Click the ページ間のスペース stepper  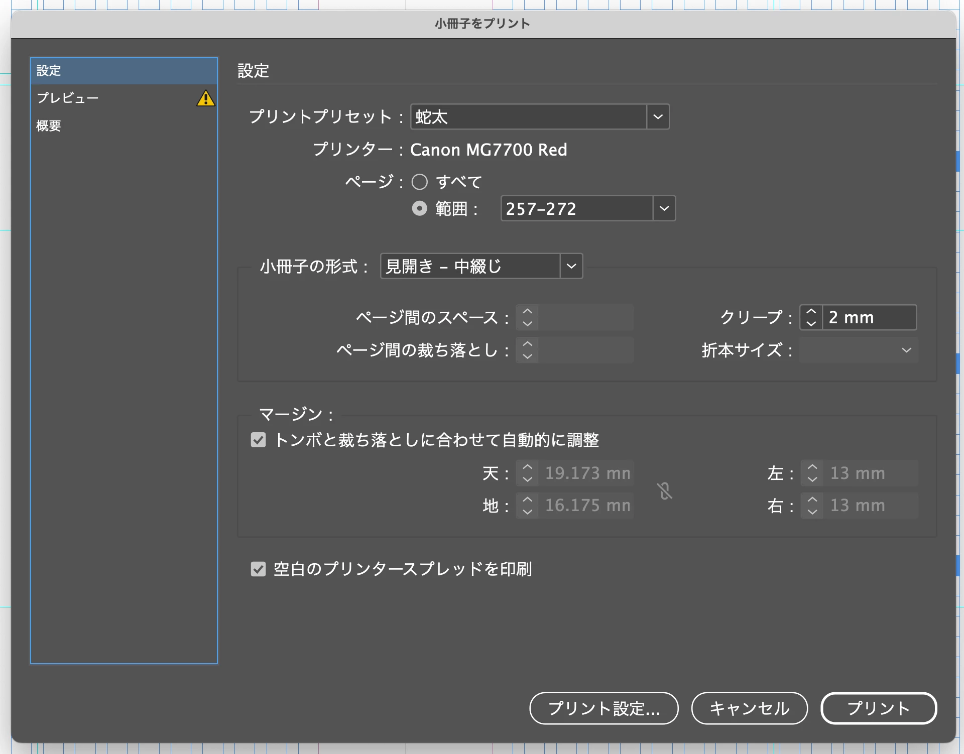tap(527, 317)
